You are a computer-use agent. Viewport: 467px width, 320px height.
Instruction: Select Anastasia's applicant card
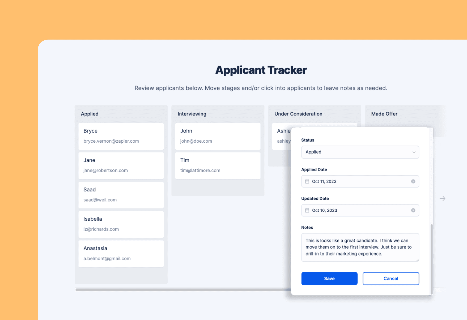pyautogui.click(x=121, y=253)
